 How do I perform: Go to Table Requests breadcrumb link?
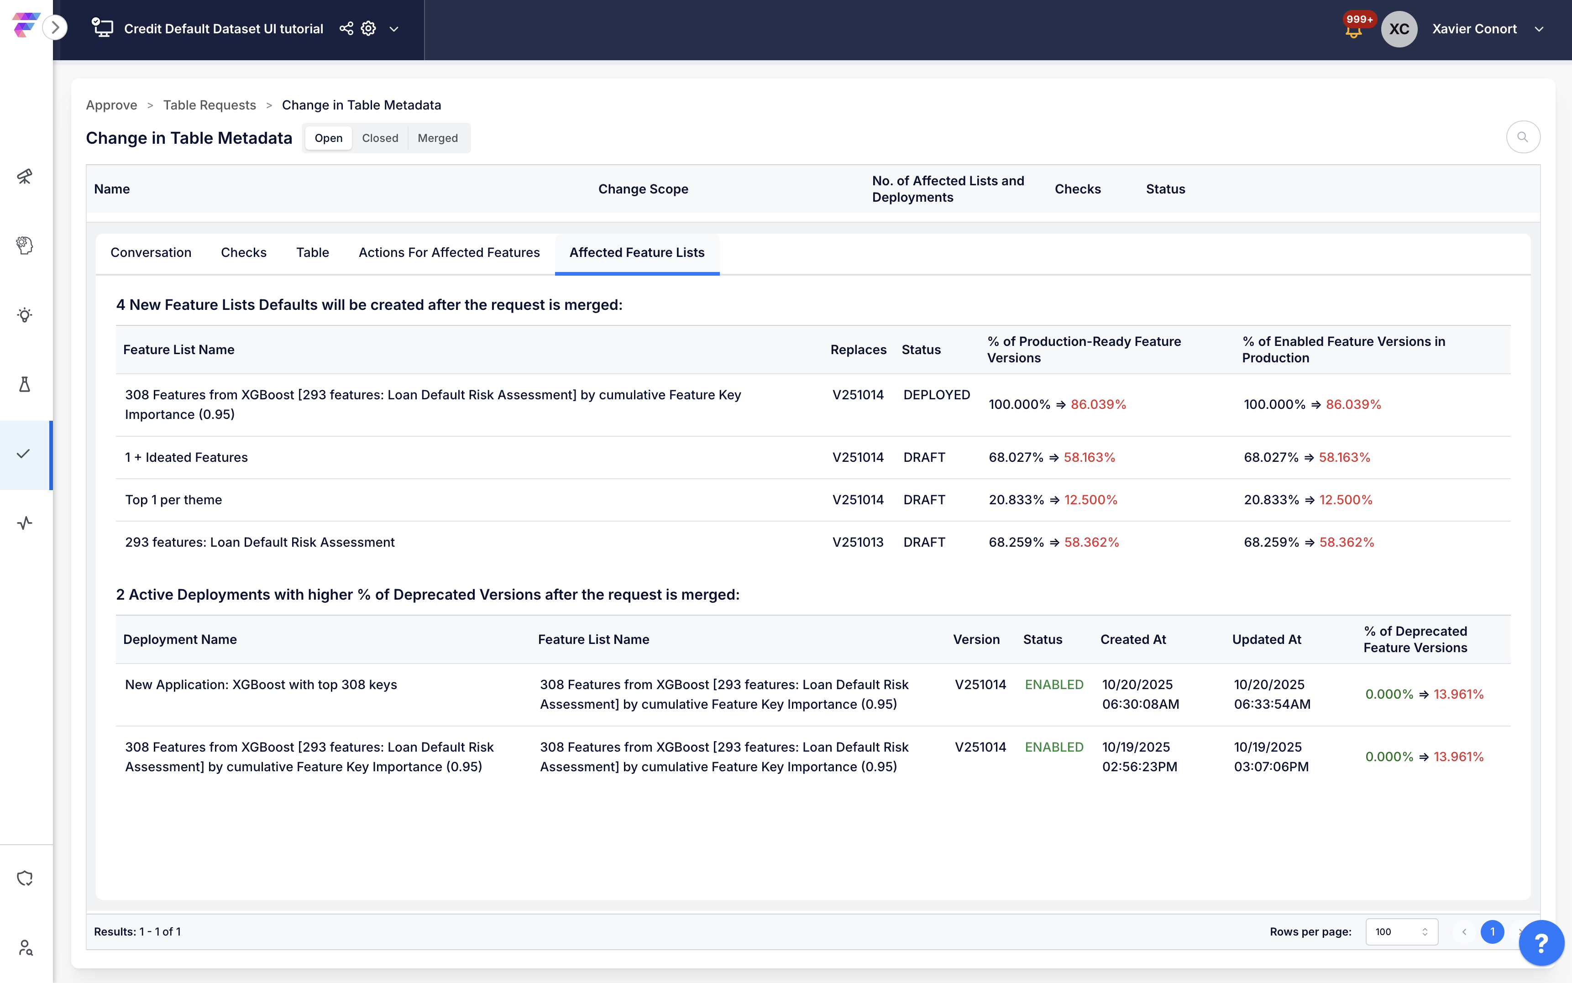[x=210, y=105]
